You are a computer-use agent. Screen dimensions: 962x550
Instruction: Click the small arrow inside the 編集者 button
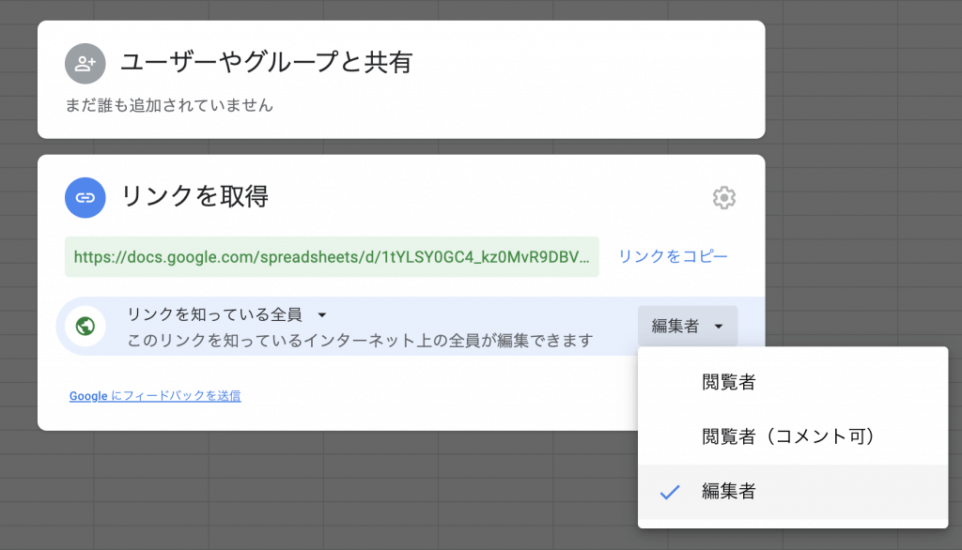click(719, 327)
